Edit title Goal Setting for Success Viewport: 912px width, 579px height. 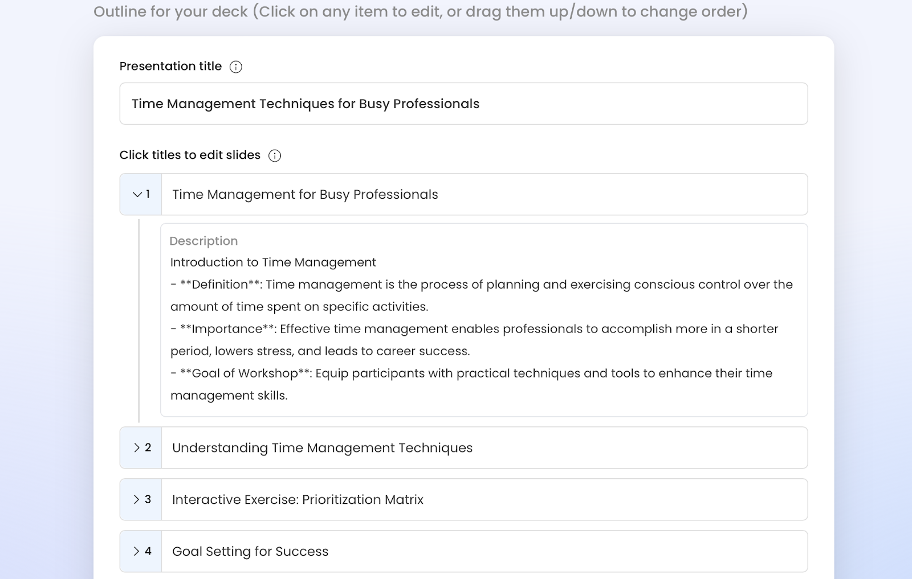[484, 552]
